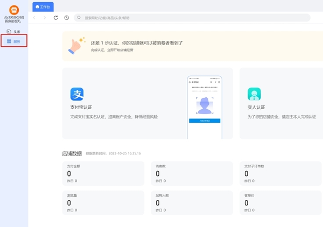Open 服务 in the sidebar

pyautogui.click(x=14, y=41)
